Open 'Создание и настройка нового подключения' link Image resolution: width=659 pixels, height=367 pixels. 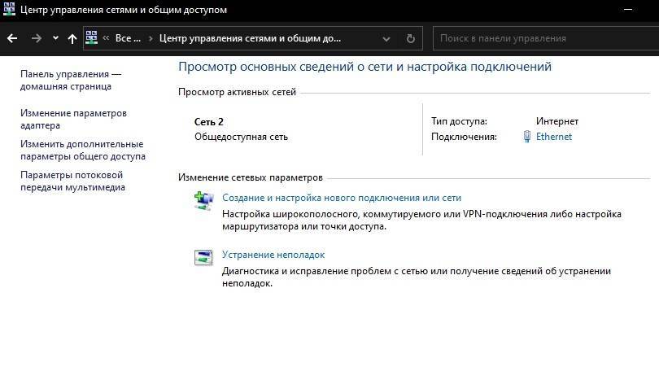tap(342, 198)
